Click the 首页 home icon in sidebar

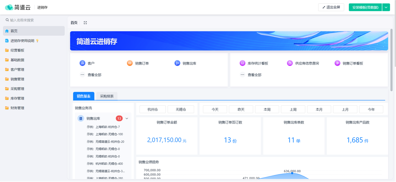7,31
